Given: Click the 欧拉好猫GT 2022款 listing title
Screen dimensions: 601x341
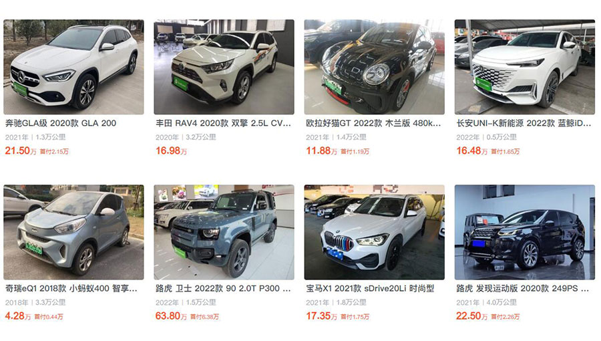Looking at the screenshot, I should point(373,123).
